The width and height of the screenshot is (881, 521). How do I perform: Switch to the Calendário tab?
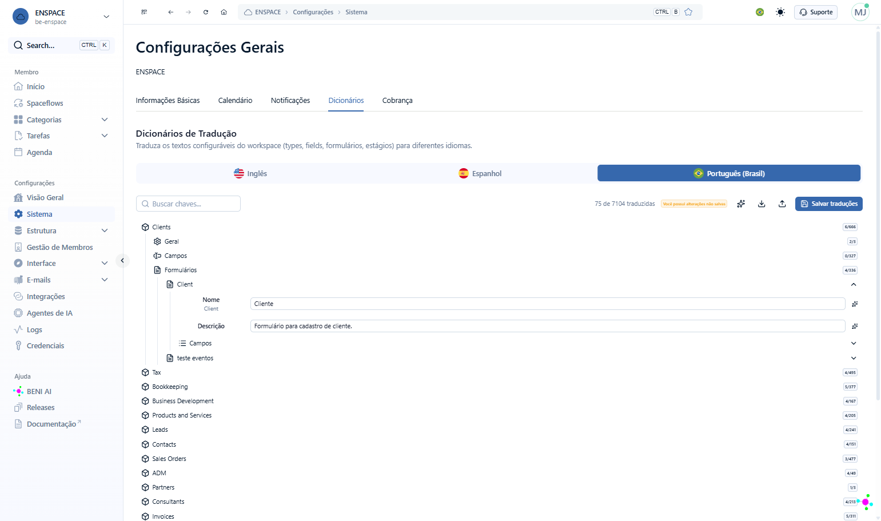(x=235, y=100)
